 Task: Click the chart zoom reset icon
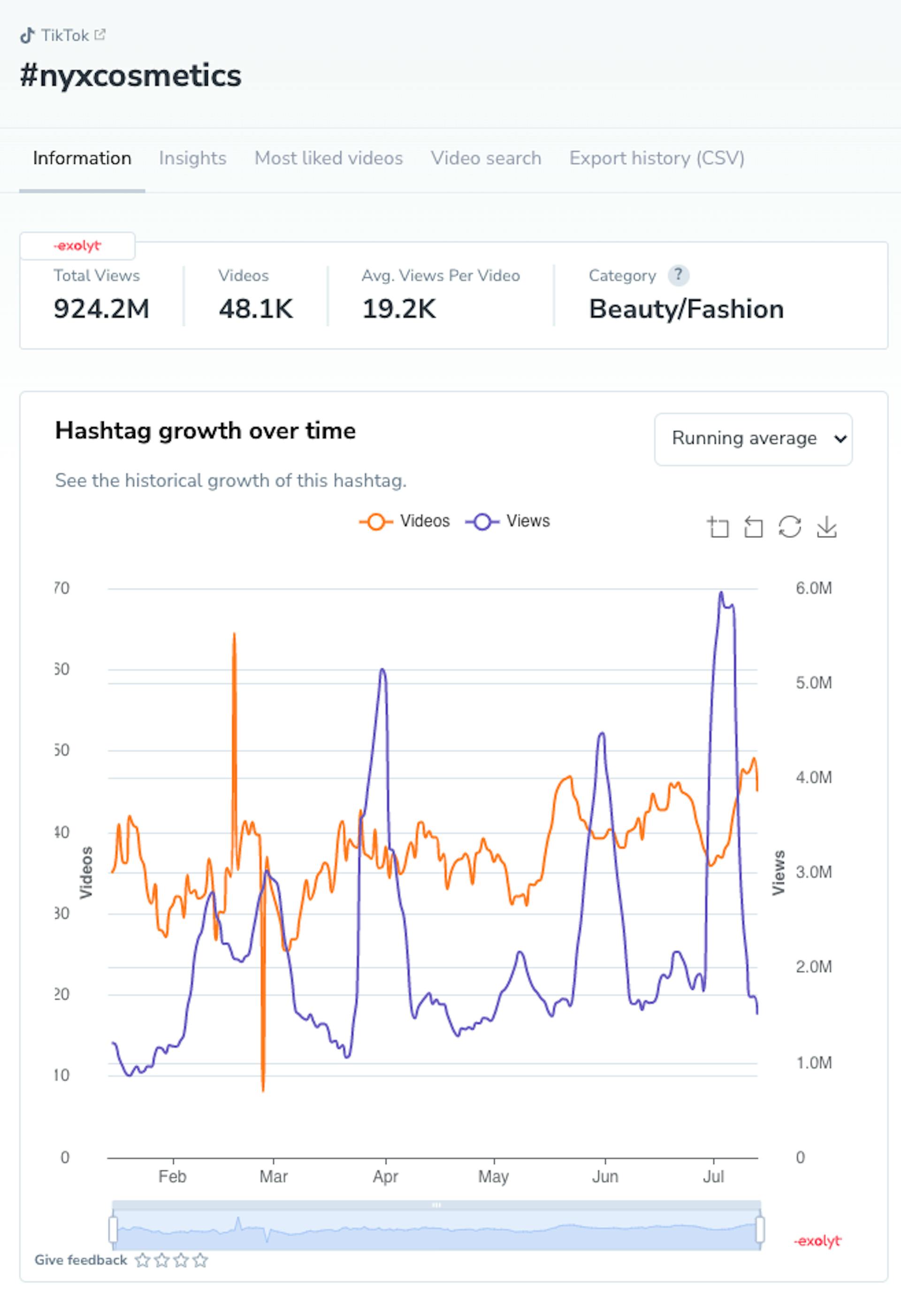point(753,527)
